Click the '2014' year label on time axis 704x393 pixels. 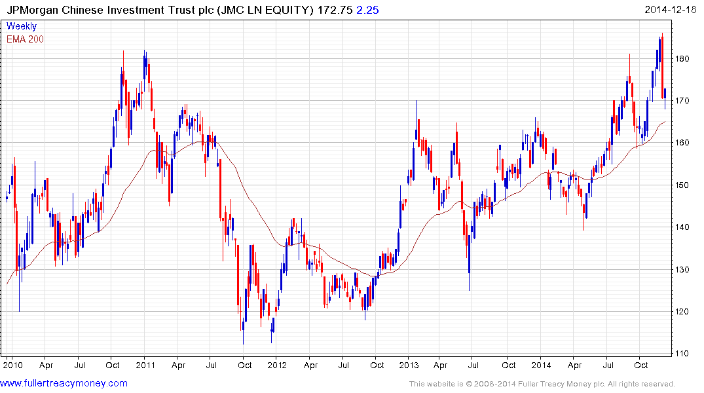541,365
